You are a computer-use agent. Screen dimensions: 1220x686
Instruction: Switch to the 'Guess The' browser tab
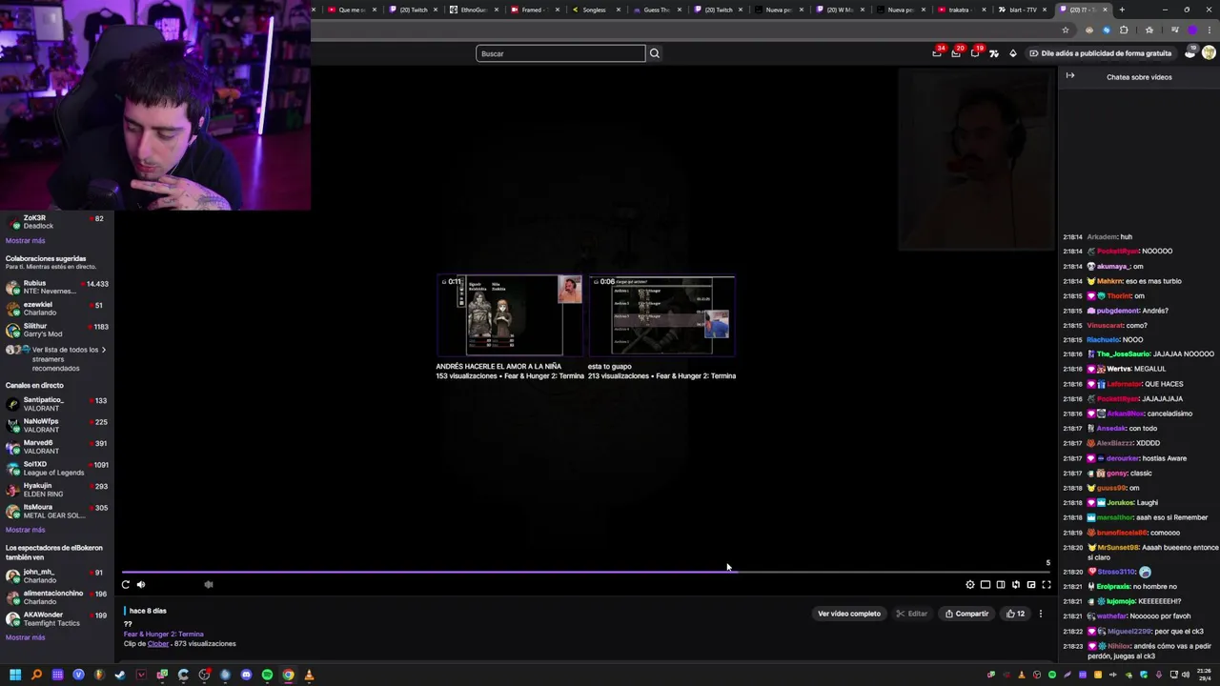pos(656,10)
